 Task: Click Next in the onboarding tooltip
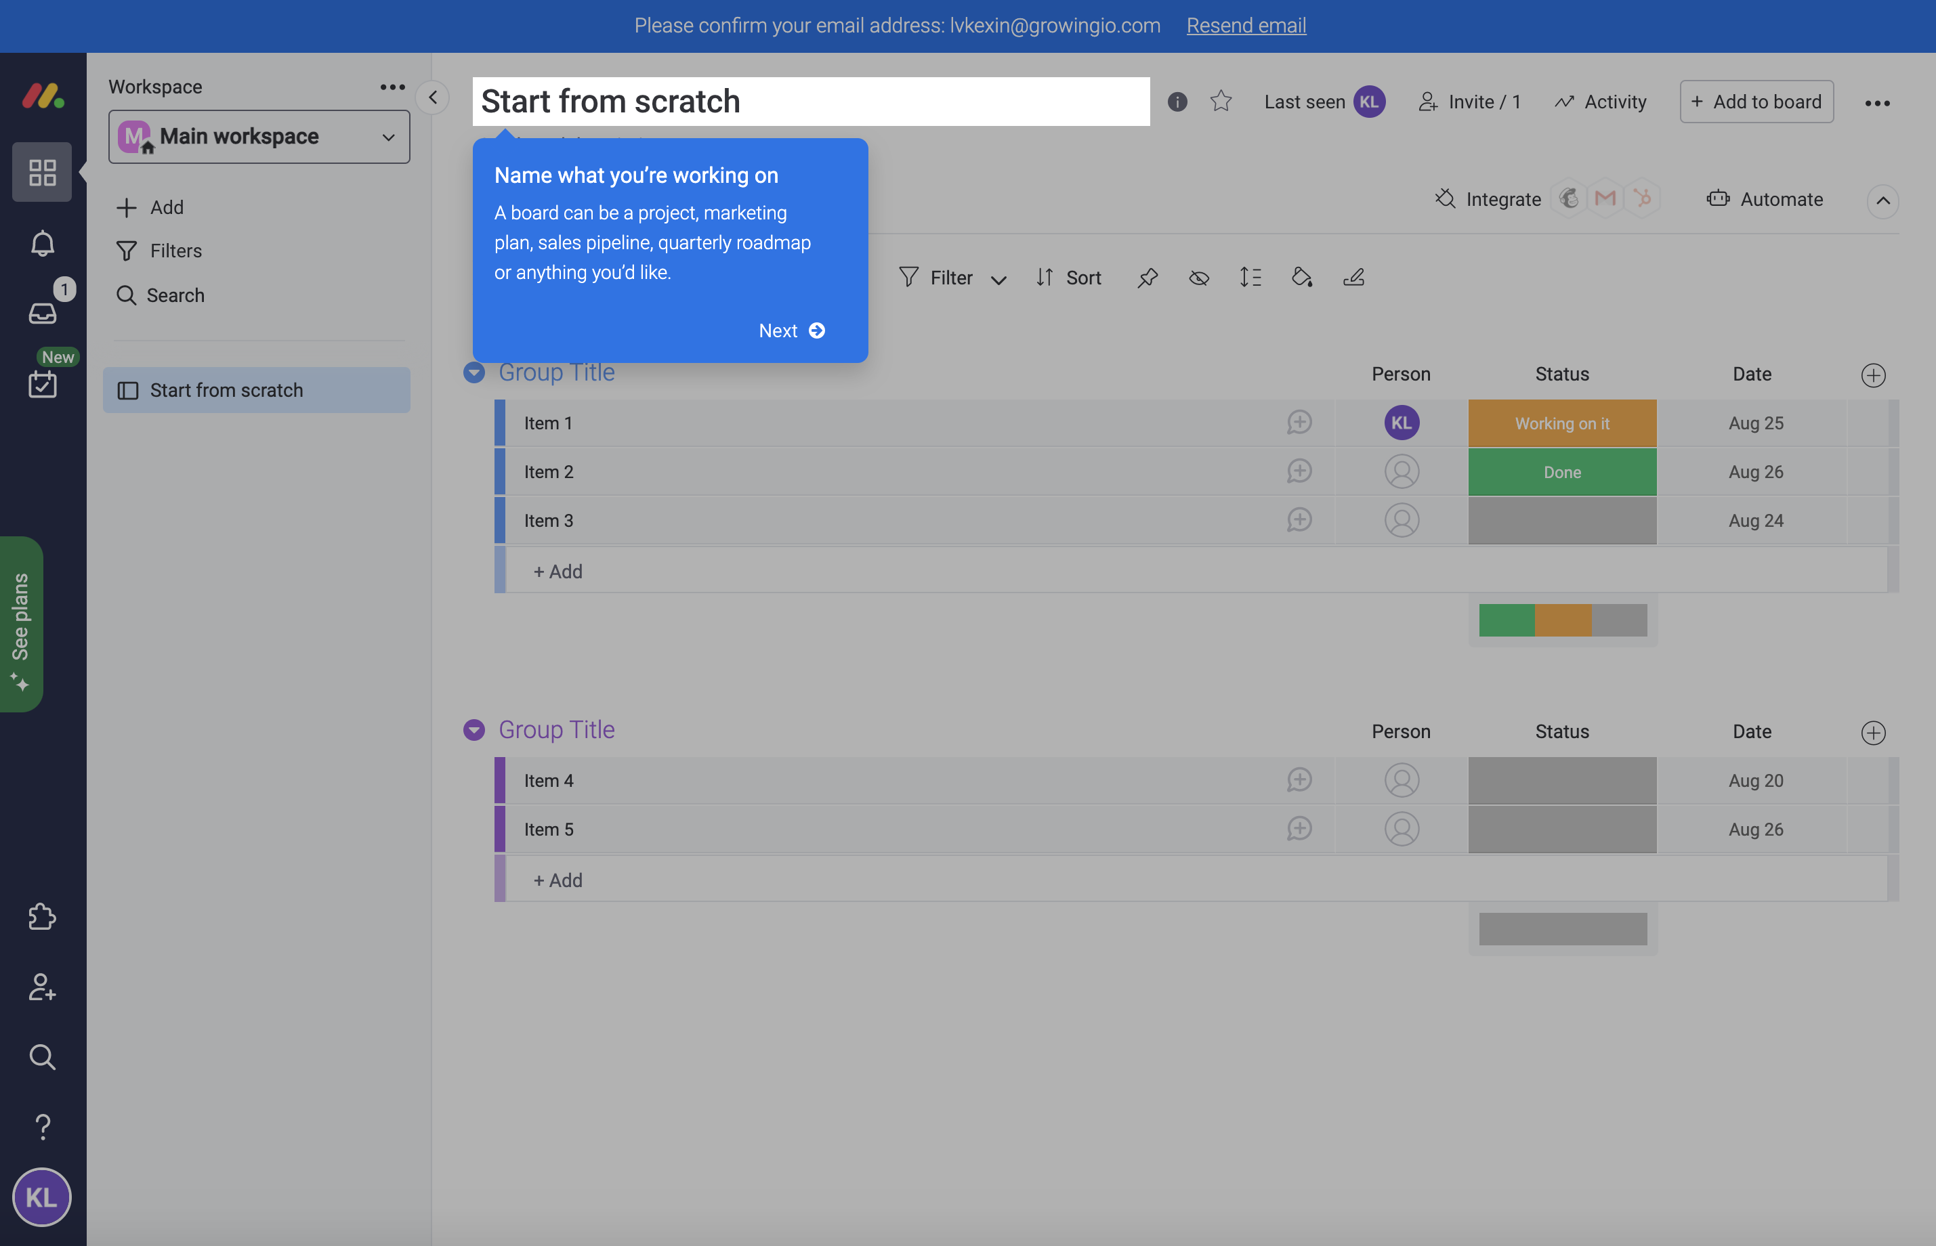[792, 331]
